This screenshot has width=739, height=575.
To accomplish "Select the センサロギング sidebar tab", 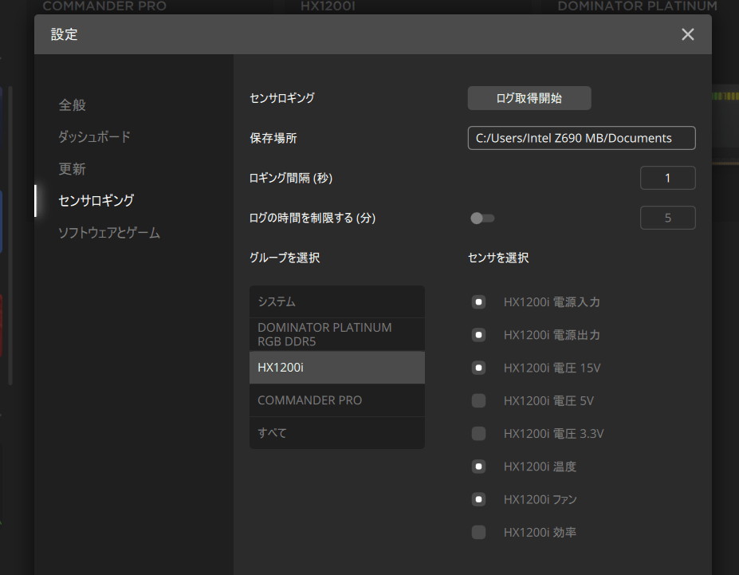I will pos(96,201).
